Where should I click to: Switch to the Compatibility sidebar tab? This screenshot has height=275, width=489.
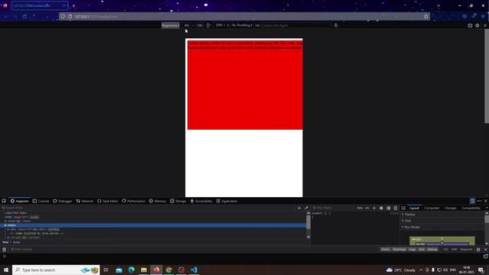pyautogui.click(x=471, y=208)
